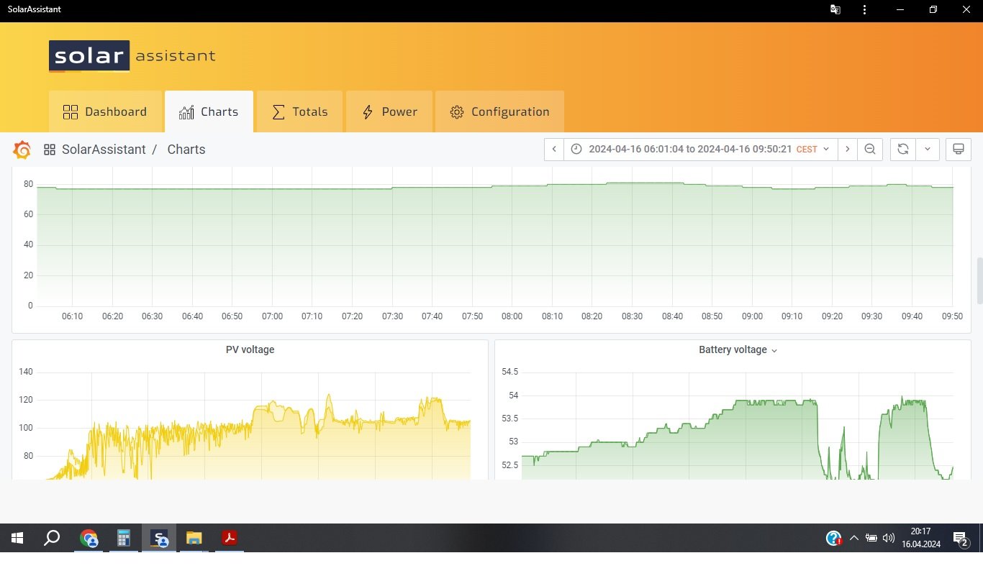
Task: Click the 08:00 time axis label
Action: [512, 316]
